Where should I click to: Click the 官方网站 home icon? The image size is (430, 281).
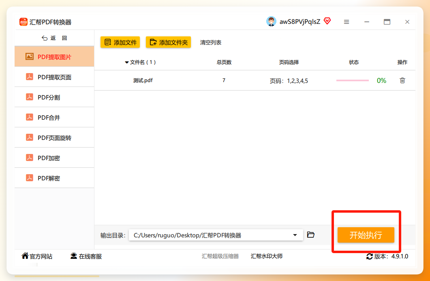(25, 256)
